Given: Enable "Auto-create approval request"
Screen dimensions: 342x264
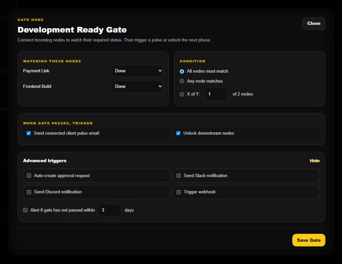Looking at the screenshot, I should pos(29,175).
